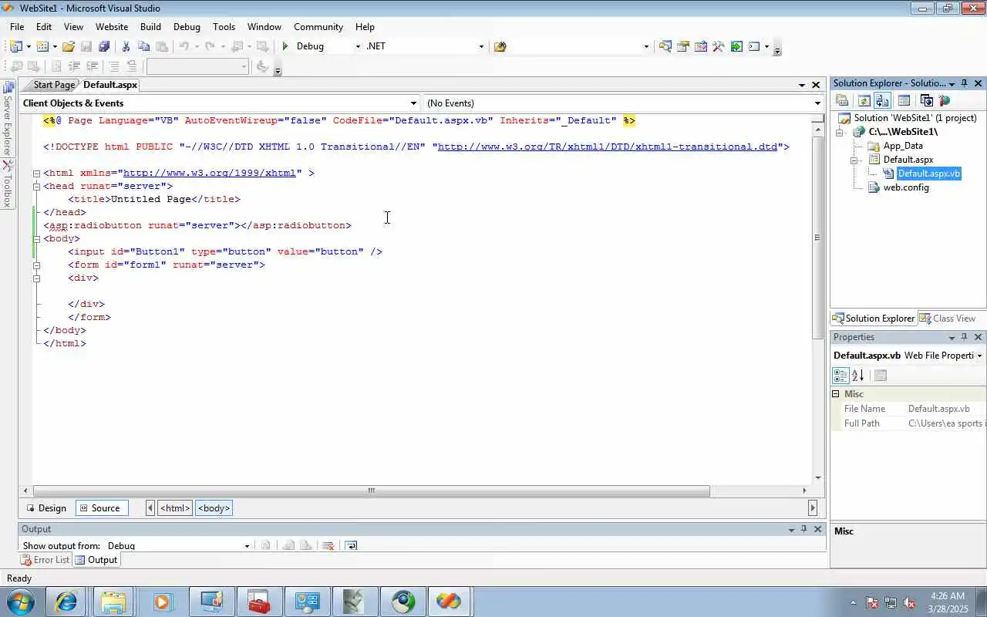
Task: Open Windows Explorer folder on taskbar
Action: [114, 602]
